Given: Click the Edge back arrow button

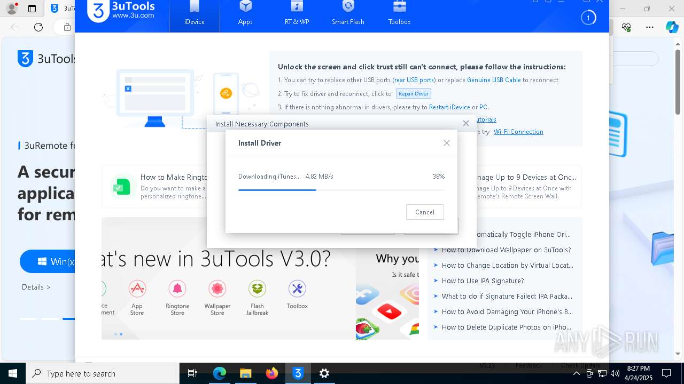Looking at the screenshot, I should (x=15, y=27).
